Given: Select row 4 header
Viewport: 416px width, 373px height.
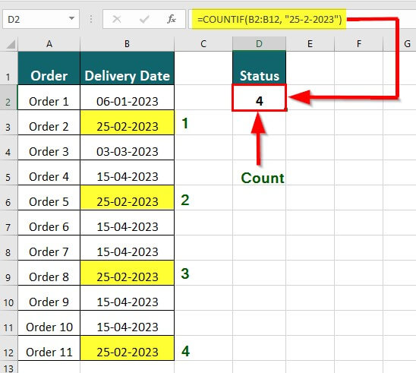Looking at the screenshot, I should tap(8, 147).
